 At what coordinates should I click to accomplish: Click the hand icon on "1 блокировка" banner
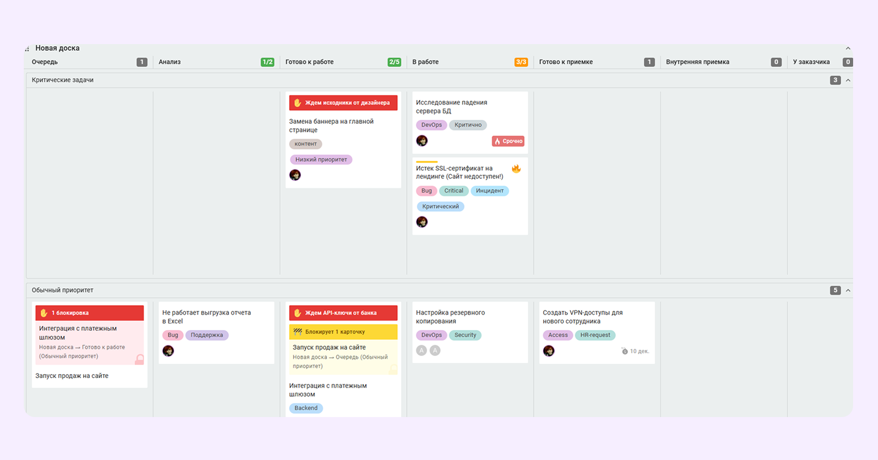pos(44,313)
